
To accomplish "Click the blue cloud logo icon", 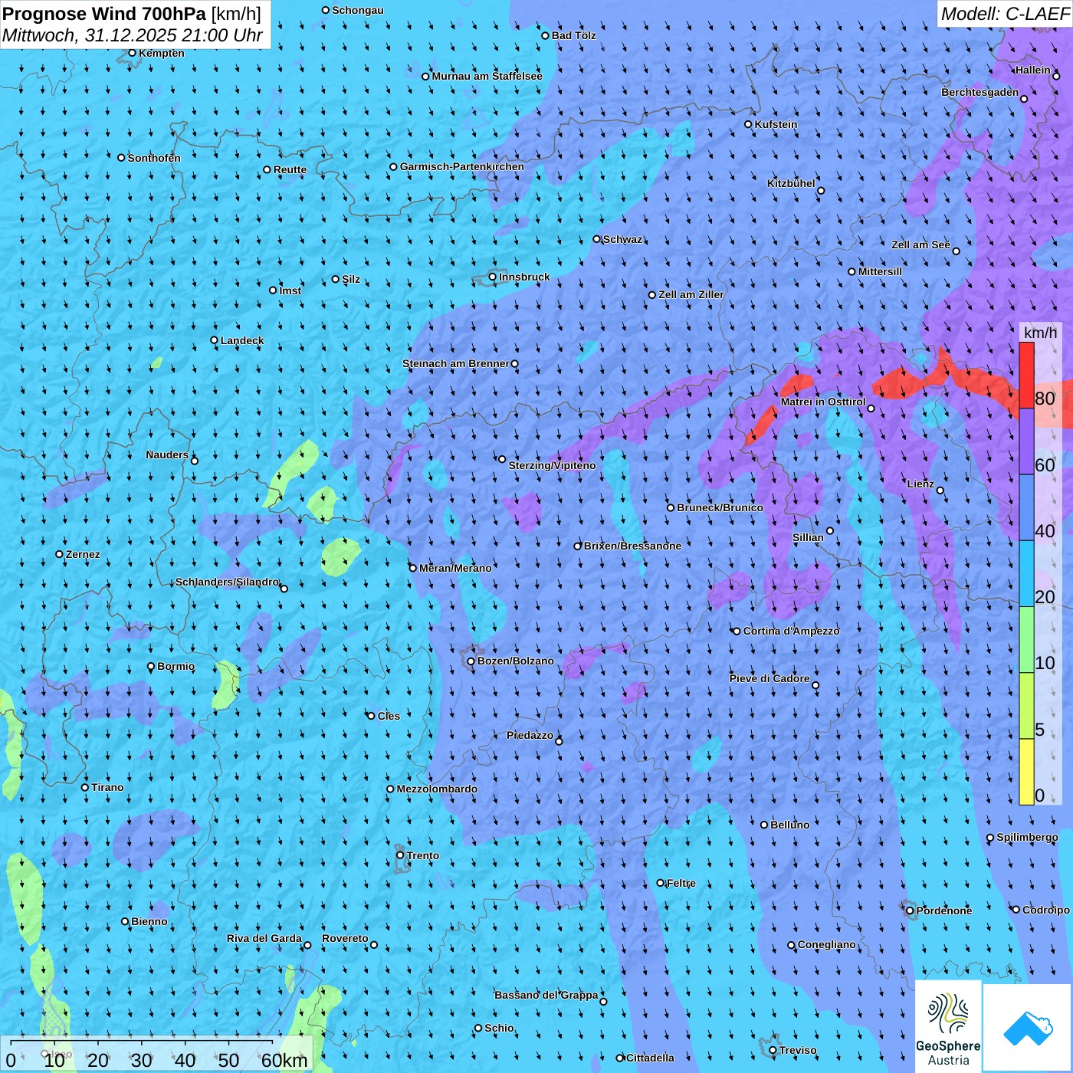I will [1028, 1029].
